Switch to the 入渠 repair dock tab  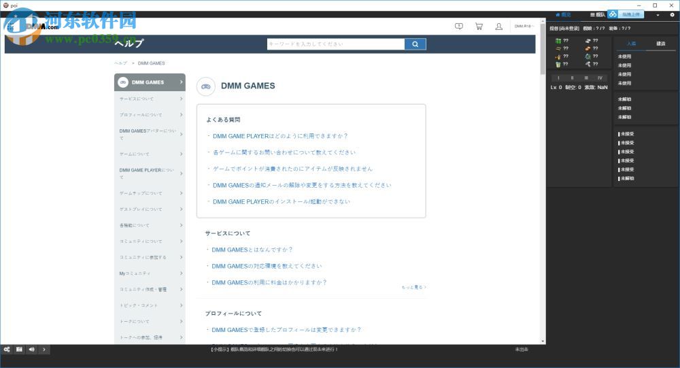point(631,44)
